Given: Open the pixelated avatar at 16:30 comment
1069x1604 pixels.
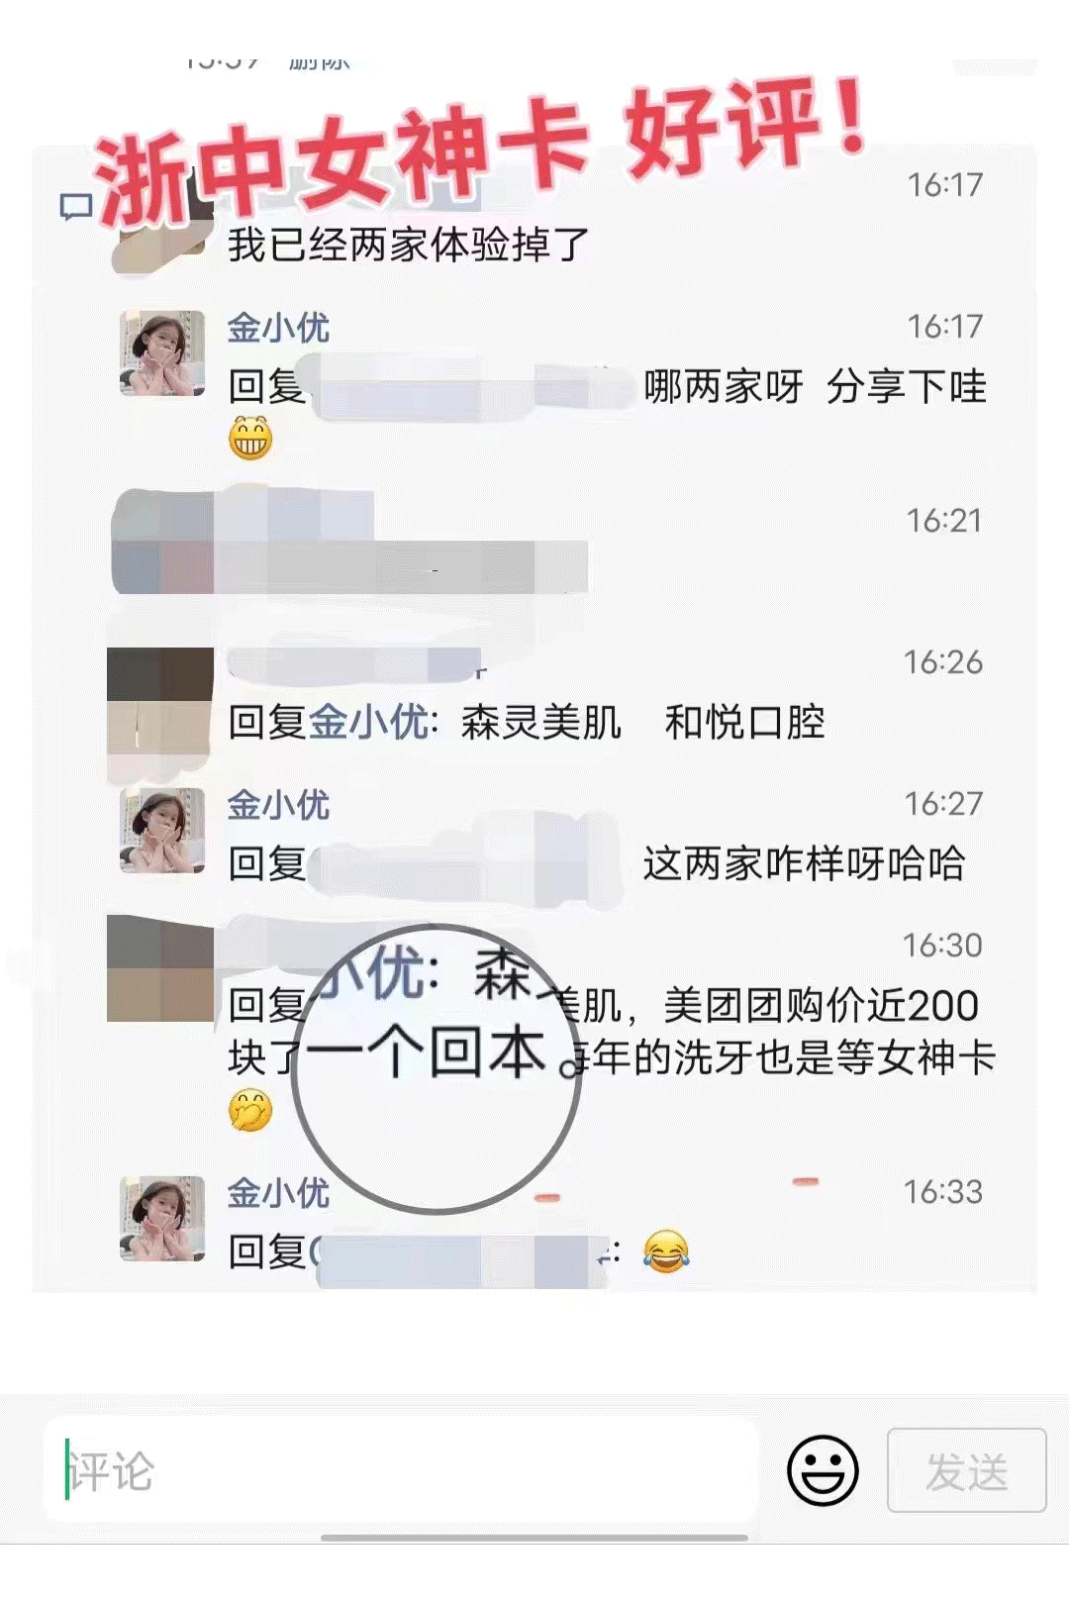Looking at the screenshot, I should 160,967.
